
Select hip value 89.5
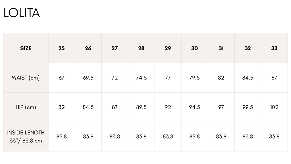[141, 107]
